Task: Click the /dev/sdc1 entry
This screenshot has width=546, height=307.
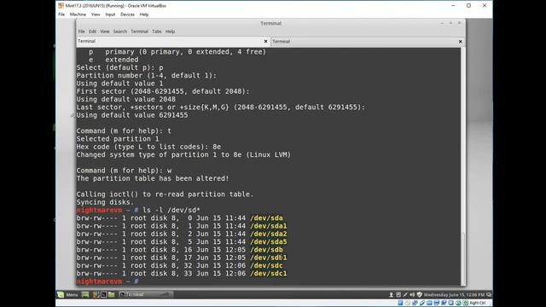Action: pyautogui.click(x=269, y=274)
